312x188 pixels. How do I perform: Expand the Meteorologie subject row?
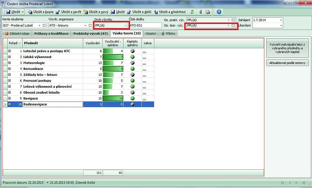pos(9,63)
